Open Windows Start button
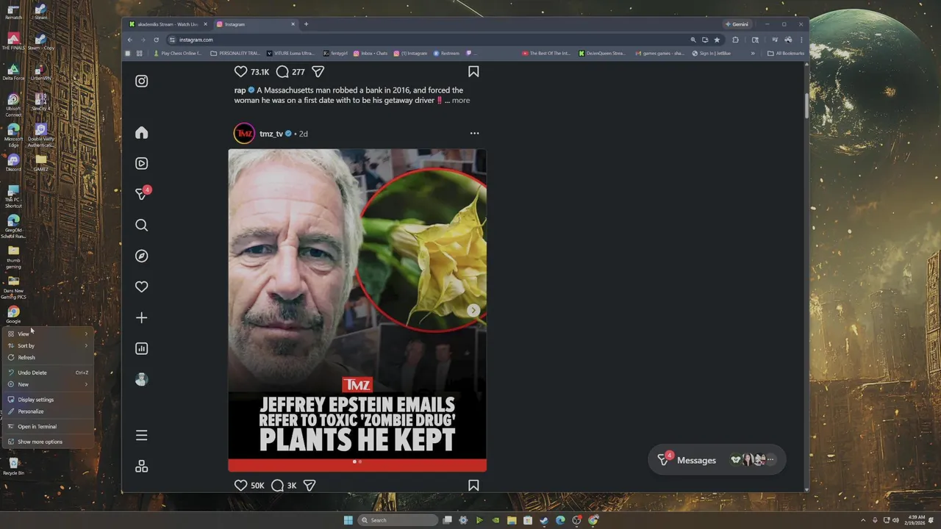The height and width of the screenshot is (529, 941). (348, 520)
